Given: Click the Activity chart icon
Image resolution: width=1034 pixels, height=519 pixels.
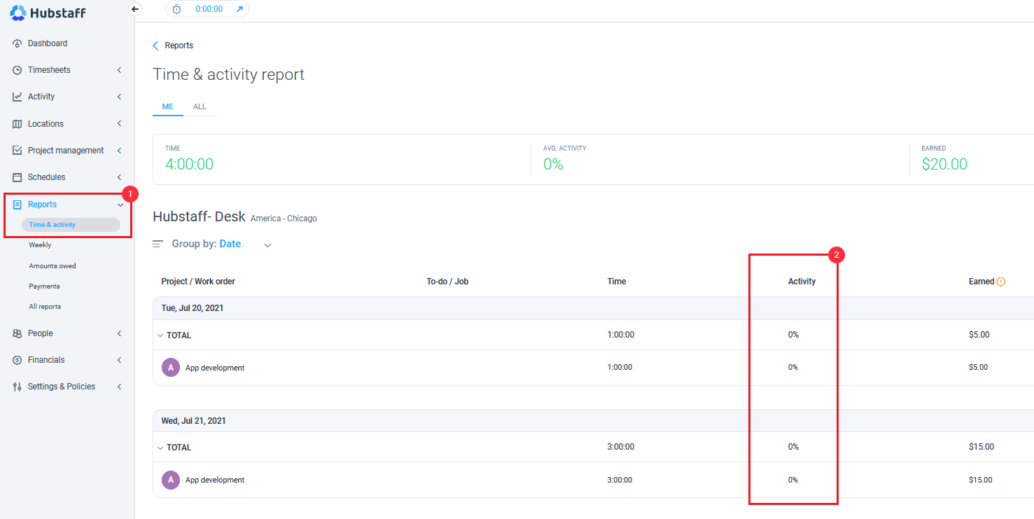Looking at the screenshot, I should [18, 97].
